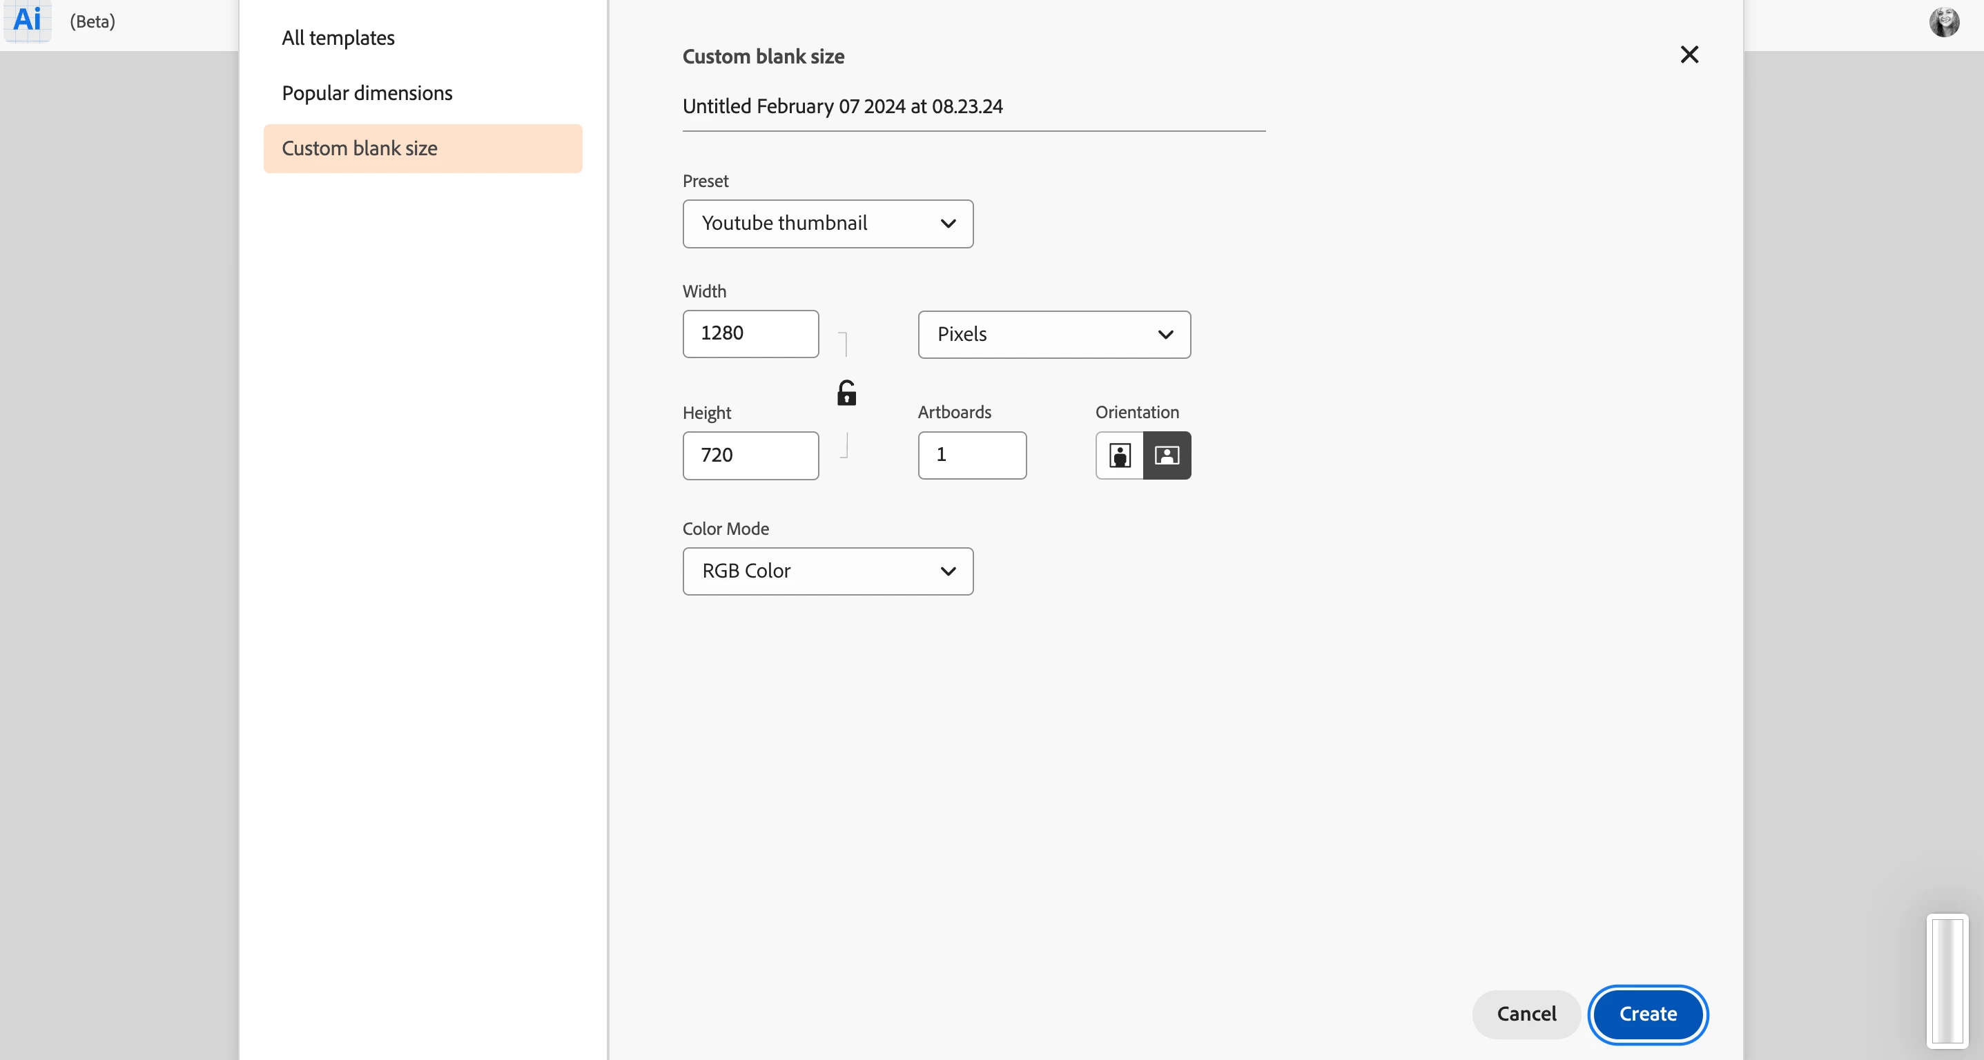Select landscape orientation
The height and width of the screenshot is (1060, 1984).
[1167, 455]
